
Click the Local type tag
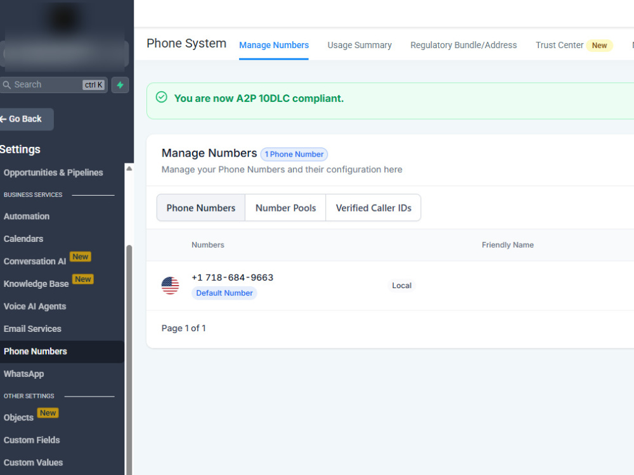coord(401,286)
